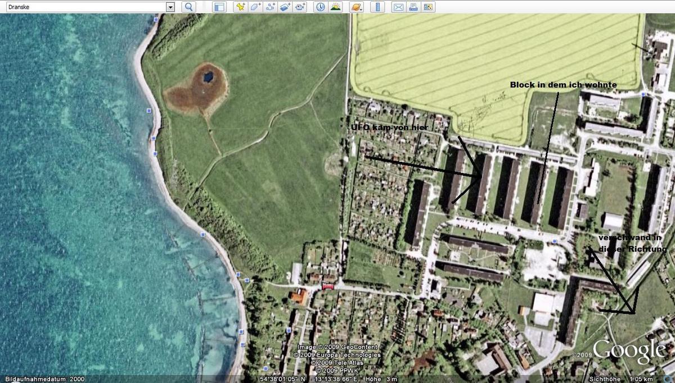Print the current view with the printer icon
675x383 pixels.
(413, 7)
